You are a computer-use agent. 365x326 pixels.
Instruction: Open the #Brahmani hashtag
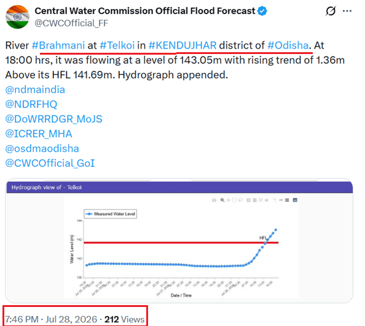point(58,45)
